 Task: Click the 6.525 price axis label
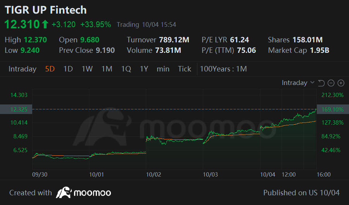point(21,150)
